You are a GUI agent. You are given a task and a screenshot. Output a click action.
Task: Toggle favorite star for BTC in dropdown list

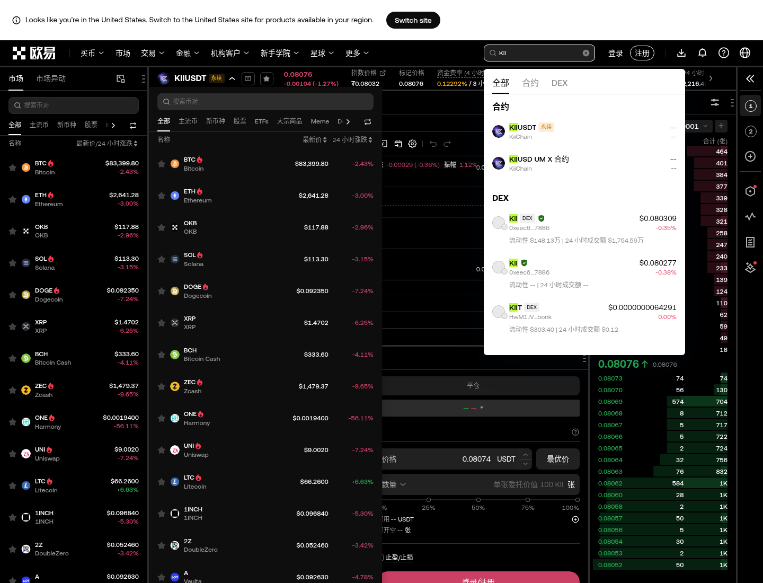(x=162, y=164)
